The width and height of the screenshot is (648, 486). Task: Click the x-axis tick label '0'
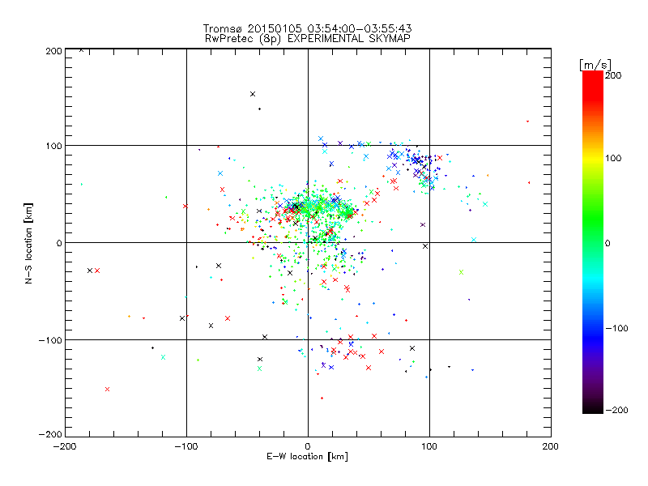(x=308, y=446)
